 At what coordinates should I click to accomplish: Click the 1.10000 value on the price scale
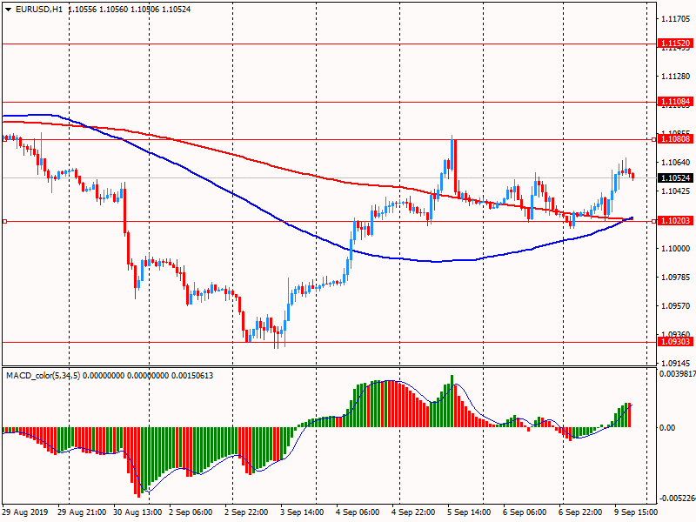click(676, 249)
